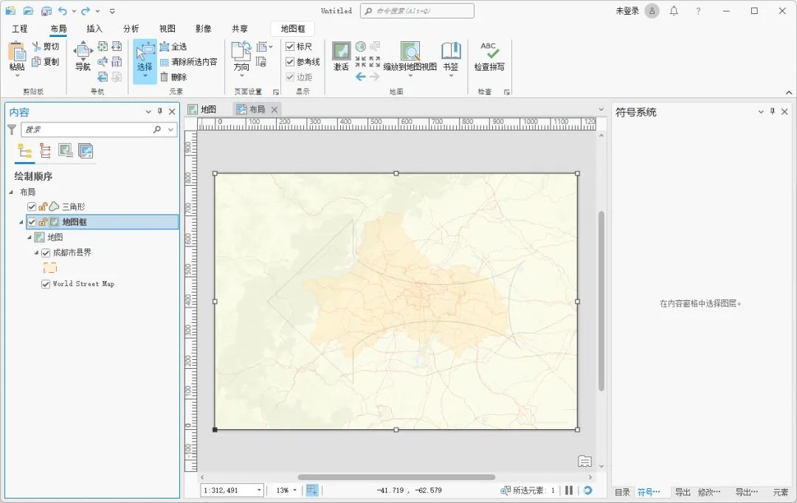The width and height of the screenshot is (797, 503).
Task: Open the 共享 (Share) ribbon tab
Action: click(240, 29)
